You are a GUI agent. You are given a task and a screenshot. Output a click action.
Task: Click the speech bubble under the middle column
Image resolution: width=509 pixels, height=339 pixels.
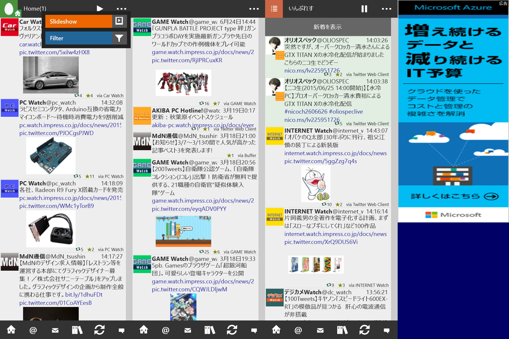(x=254, y=330)
